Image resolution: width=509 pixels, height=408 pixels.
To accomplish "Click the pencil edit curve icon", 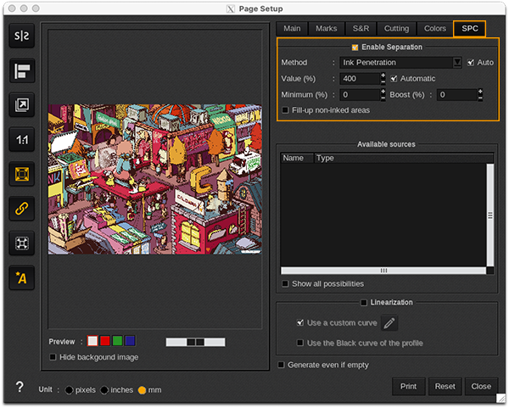I will [x=389, y=323].
